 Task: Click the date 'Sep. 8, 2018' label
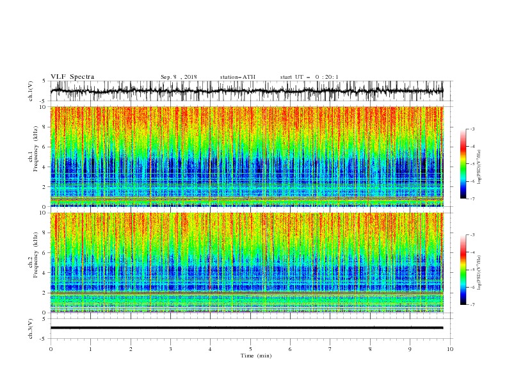(179, 77)
